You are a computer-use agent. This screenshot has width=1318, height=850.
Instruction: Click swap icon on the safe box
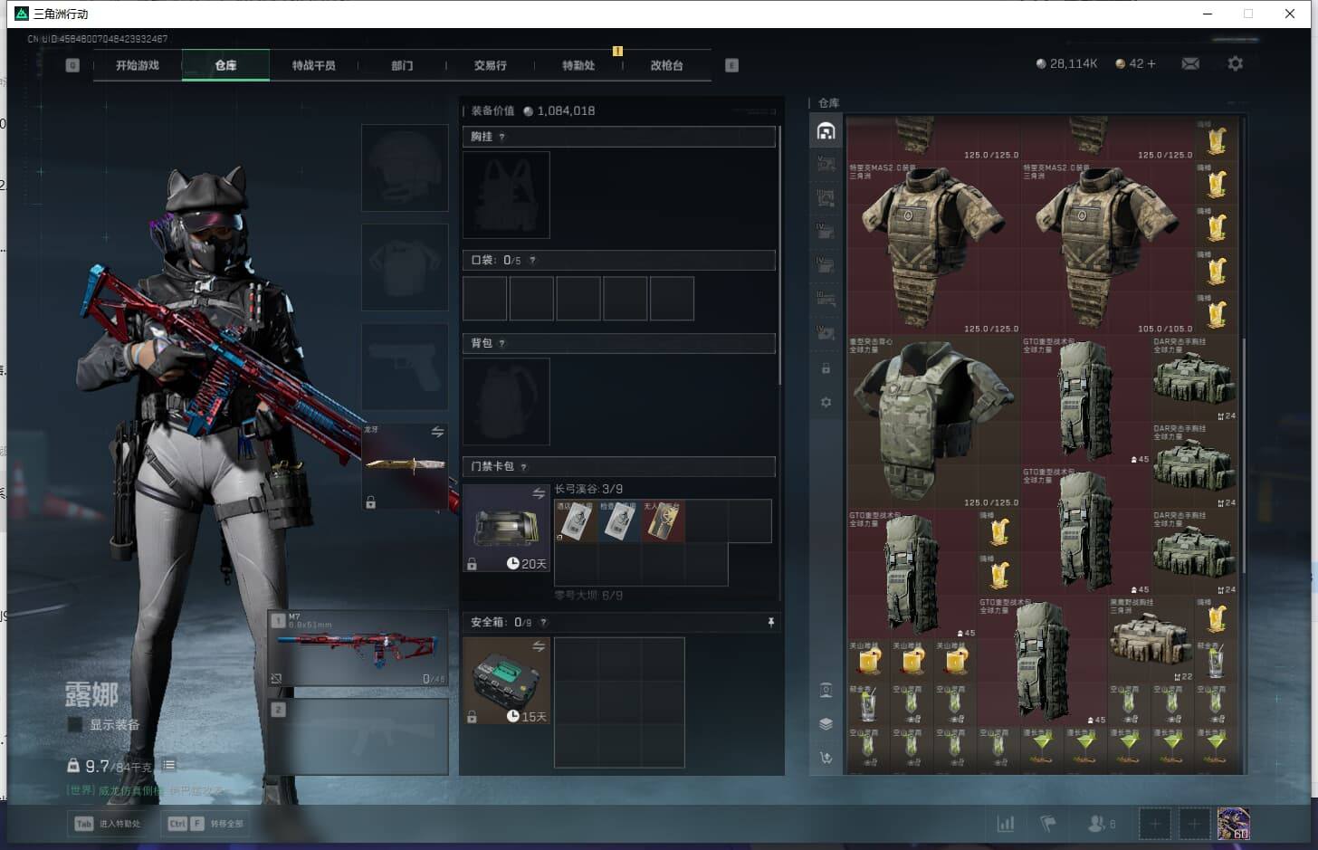(x=539, y=645)
